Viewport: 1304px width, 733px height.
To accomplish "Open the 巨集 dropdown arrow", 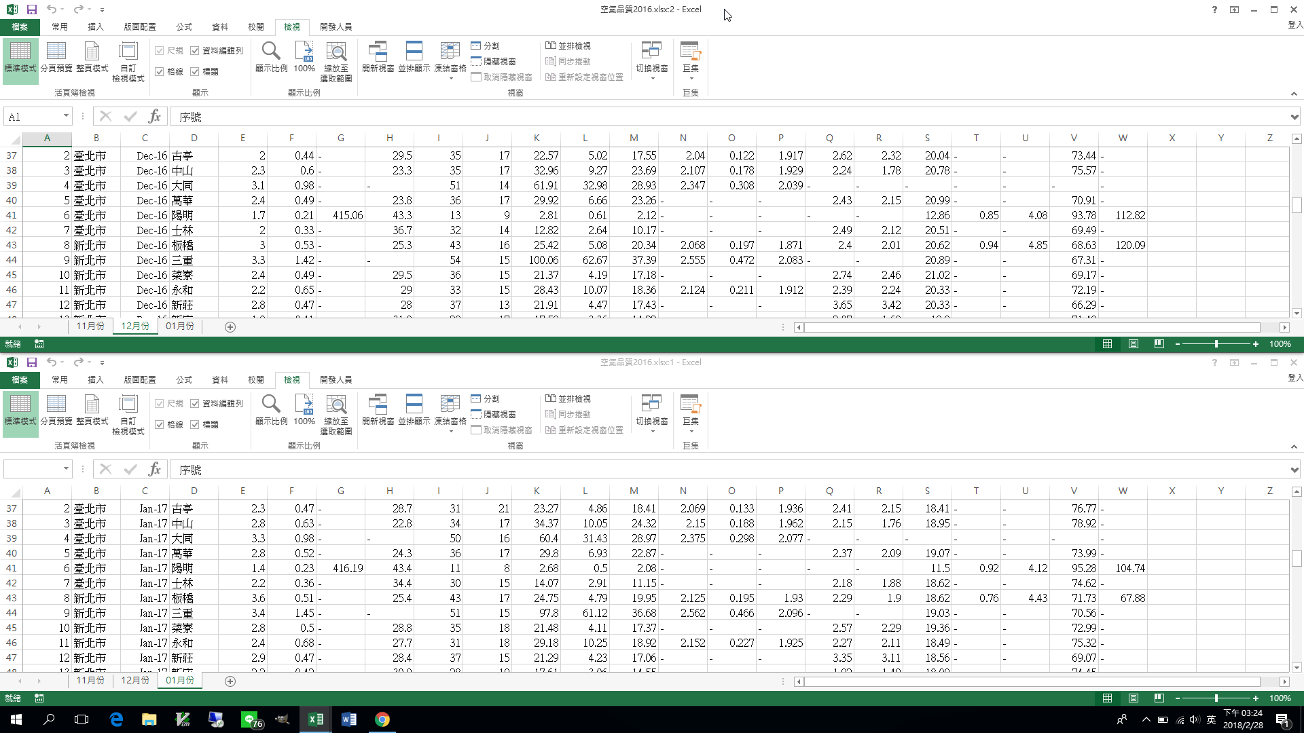I will pyautogui.click(x=690, y=79).
